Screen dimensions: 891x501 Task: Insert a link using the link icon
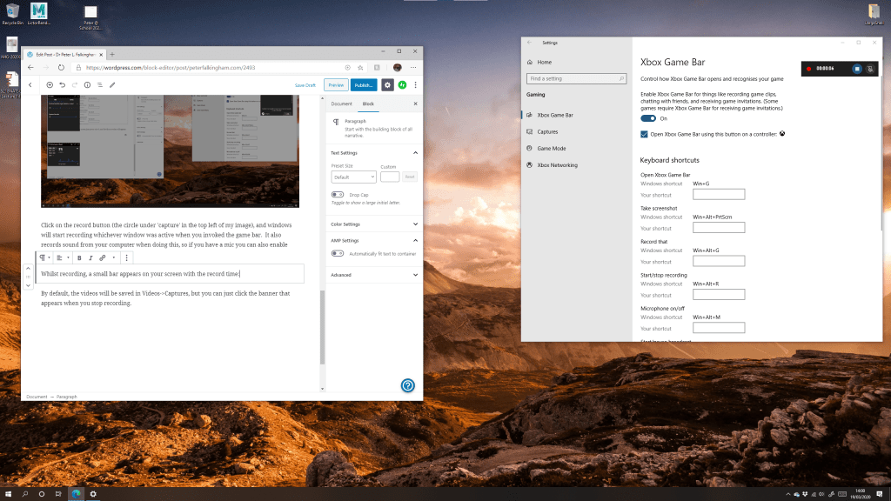pos(102,258)
